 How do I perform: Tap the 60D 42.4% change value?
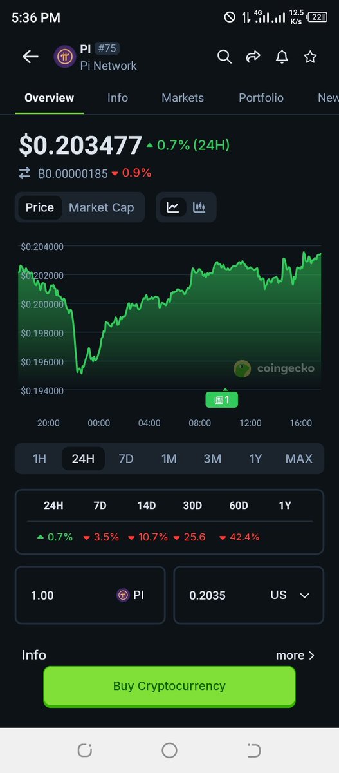point(239,537)
